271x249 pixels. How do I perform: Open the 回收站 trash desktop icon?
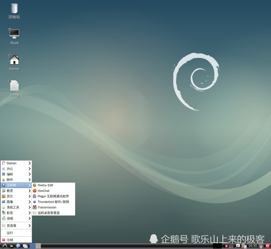(x=14, y=11)
